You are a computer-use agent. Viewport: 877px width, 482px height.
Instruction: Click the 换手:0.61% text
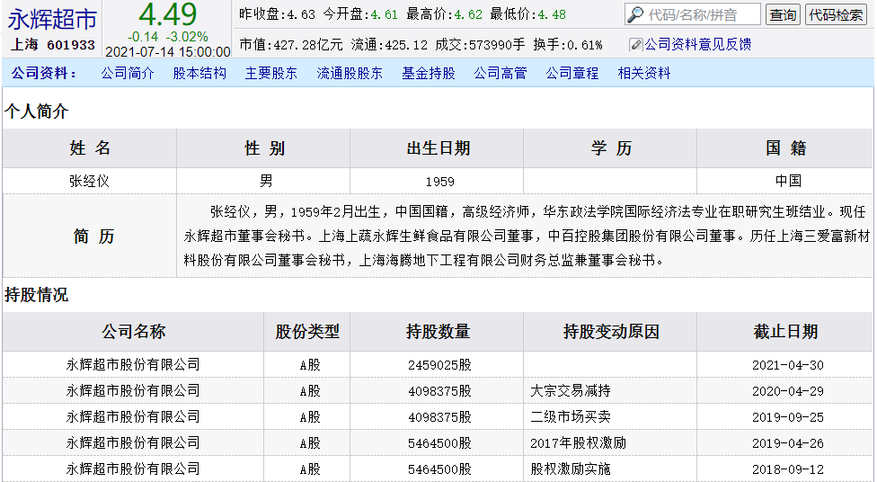click(x=568, y=45)
